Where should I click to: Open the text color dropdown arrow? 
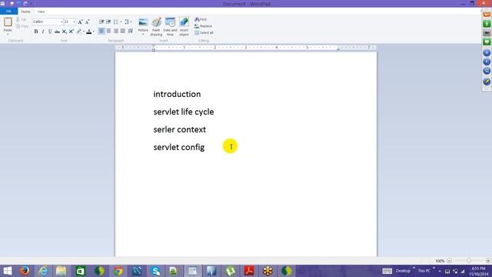coord(94,32)
